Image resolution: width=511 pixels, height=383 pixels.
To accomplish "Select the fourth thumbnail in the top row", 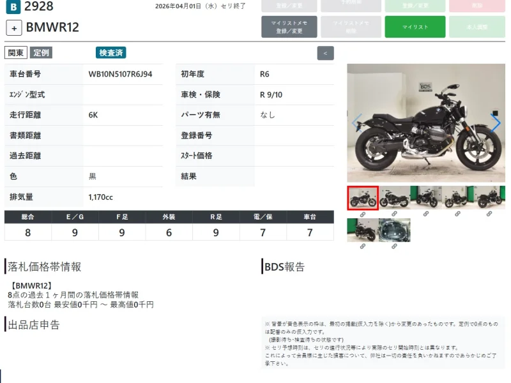I will click(457, 198).
